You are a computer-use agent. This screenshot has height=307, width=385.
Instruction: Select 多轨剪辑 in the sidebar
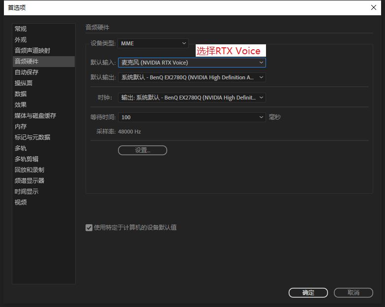(27, 159)
